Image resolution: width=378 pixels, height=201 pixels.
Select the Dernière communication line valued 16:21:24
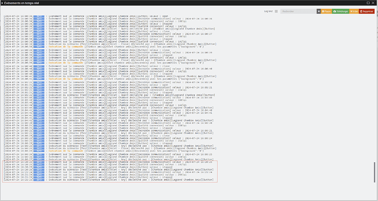108,172
